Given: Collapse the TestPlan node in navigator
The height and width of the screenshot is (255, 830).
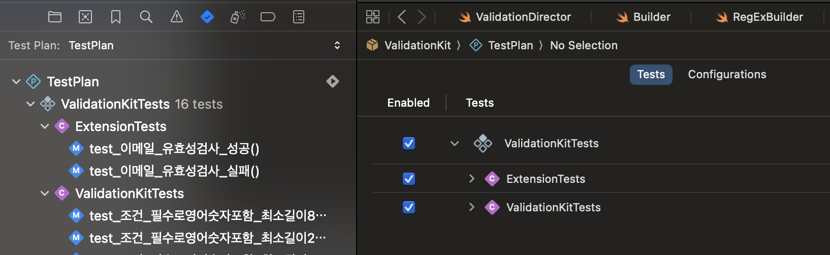Looking at the screenshot, I should tap(16, 81).
